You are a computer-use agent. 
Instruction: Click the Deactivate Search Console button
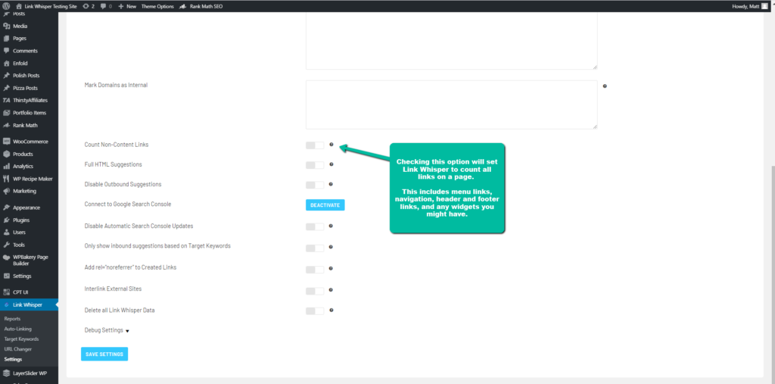coord(325,204)
